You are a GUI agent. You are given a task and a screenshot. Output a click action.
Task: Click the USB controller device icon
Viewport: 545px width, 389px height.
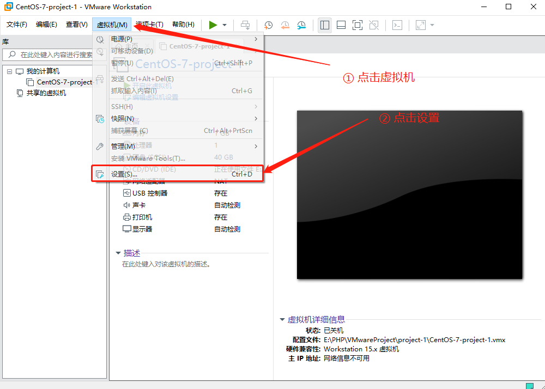pos(127,193)
